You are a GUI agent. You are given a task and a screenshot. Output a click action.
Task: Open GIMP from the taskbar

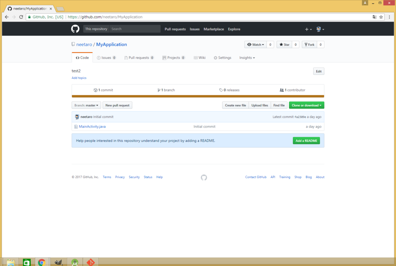tap(59, 263)
